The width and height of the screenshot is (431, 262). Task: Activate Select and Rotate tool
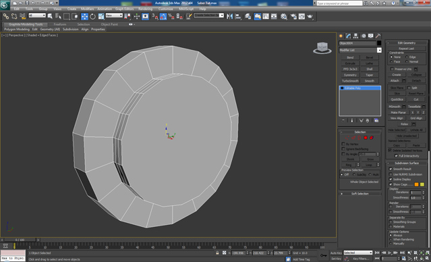pyautogui.click(x=92, y=16)
